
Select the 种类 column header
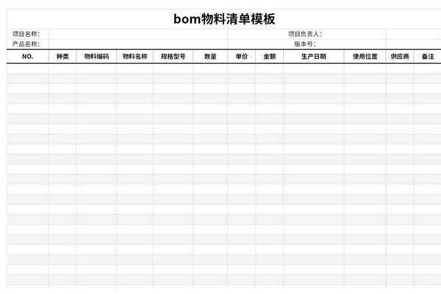coord(62,57)
